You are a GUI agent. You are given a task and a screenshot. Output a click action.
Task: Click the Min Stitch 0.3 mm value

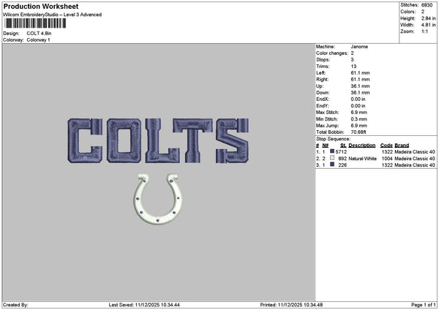click(359, 119)
